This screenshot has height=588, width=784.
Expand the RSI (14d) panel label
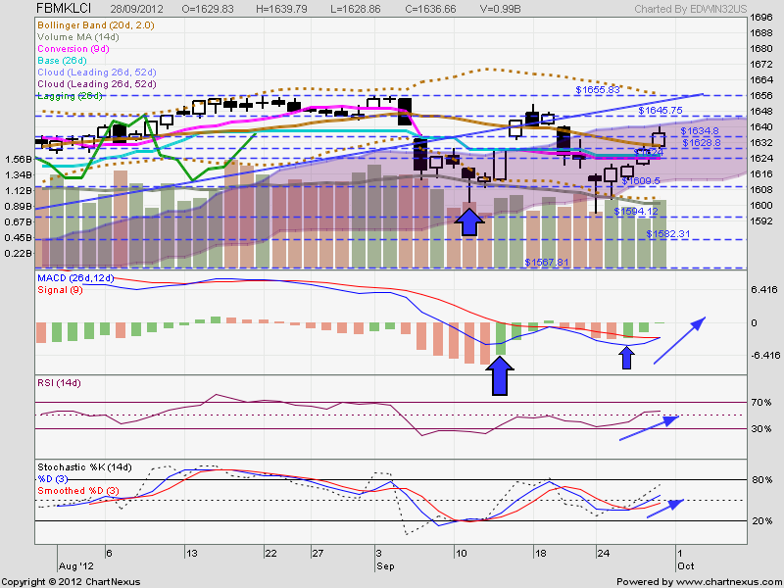pos(59,384)
